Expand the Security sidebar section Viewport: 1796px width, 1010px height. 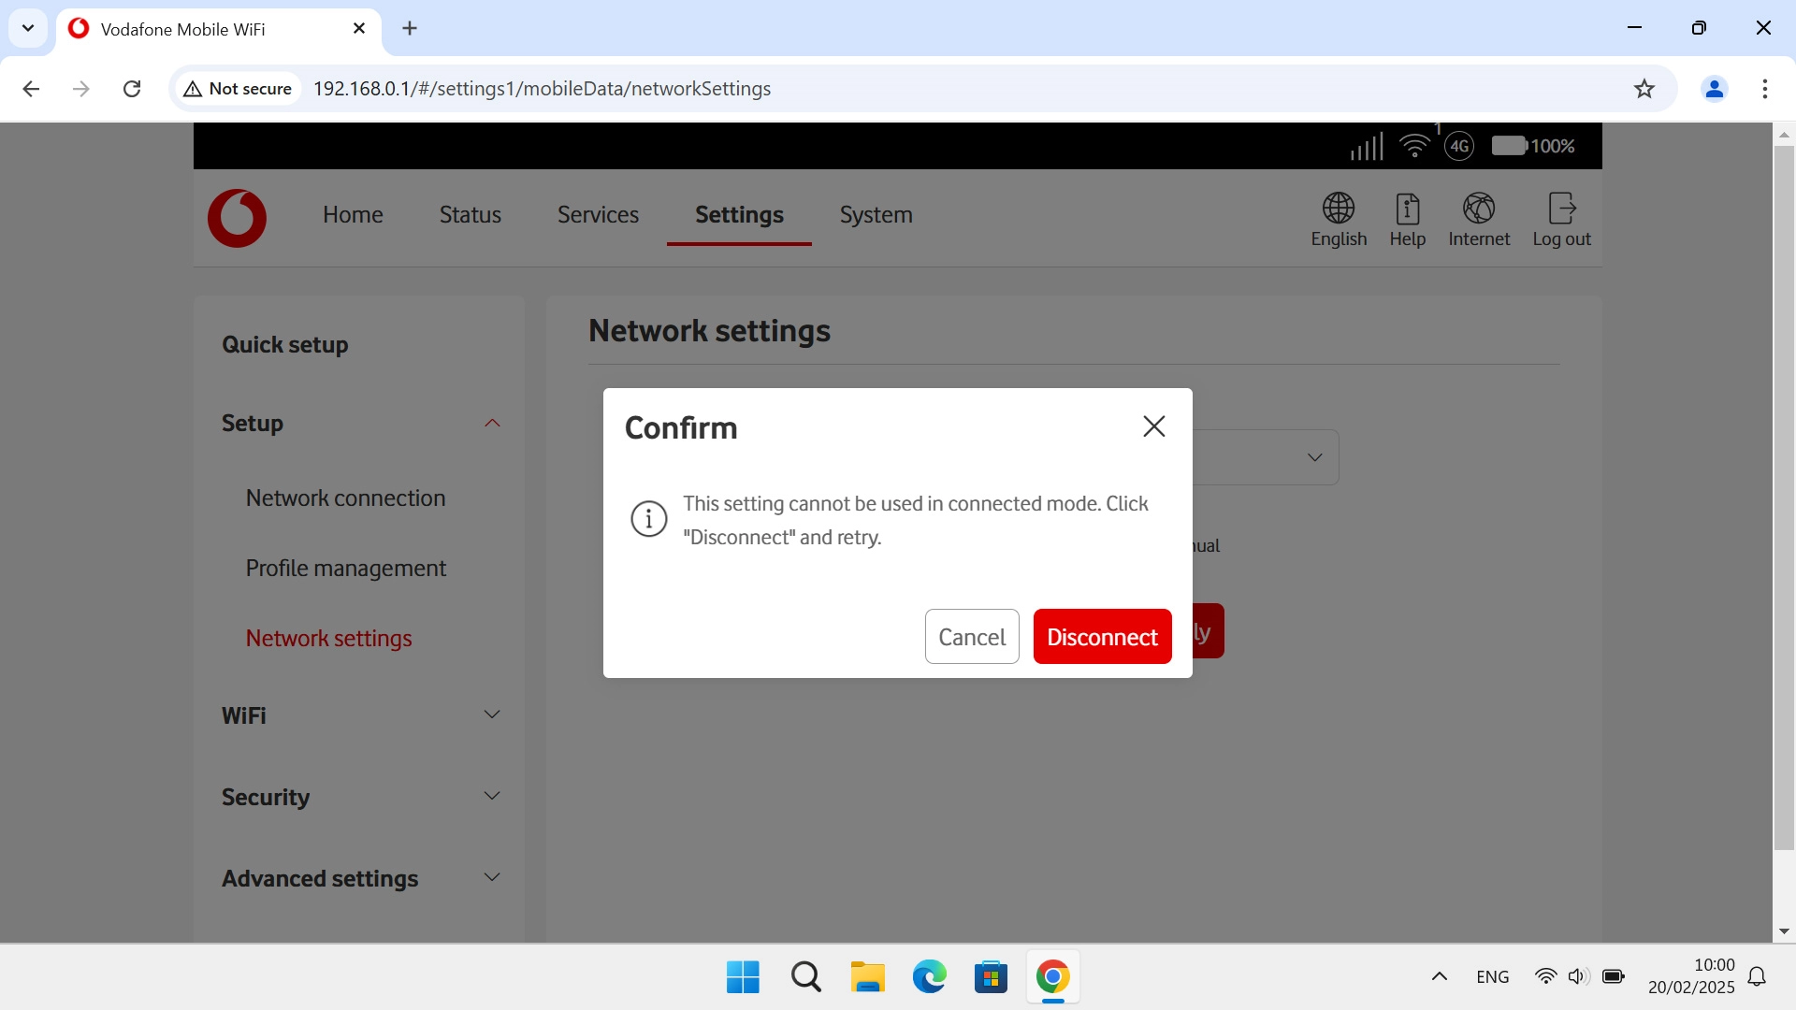492,797
